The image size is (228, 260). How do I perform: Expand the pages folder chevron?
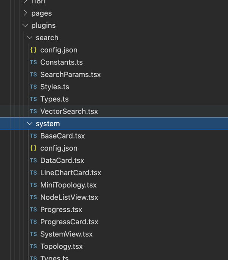pyautogui.click(x=25, y=13)
